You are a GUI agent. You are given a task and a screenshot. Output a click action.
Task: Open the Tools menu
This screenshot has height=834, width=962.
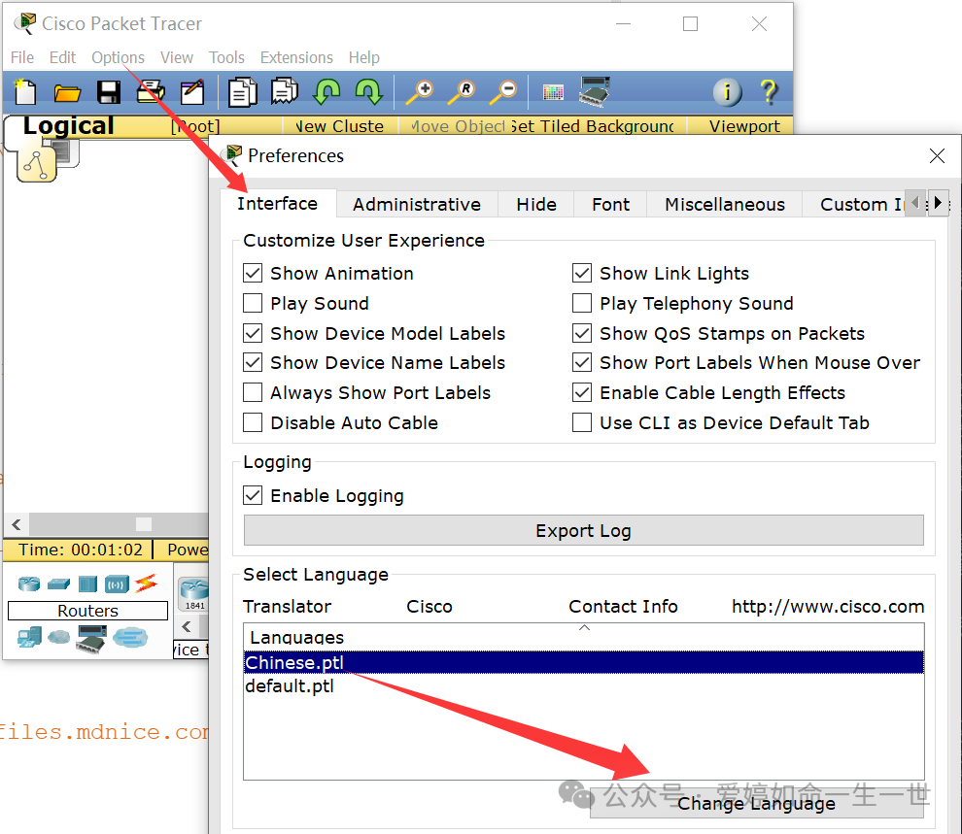[226, 57]
